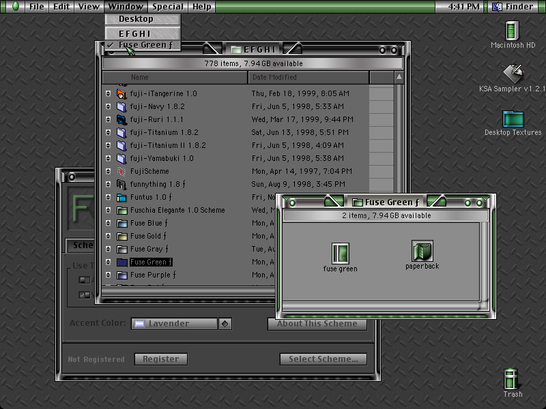Click the fuji-Titanium 1.8.2 folder icon
The height and width of the screenshot is (409, 546).
pos(121,132)
